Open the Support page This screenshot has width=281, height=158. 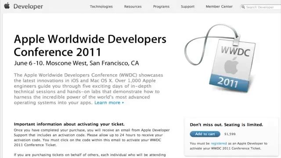(x=187, y=7)
